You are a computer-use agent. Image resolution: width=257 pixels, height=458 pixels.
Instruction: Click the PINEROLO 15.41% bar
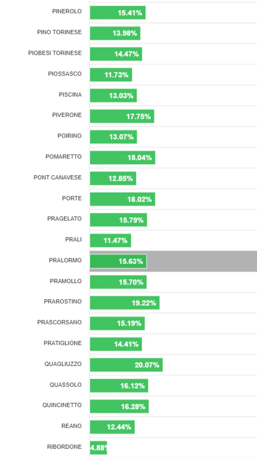pyautogui.click(x=118, y=13)
